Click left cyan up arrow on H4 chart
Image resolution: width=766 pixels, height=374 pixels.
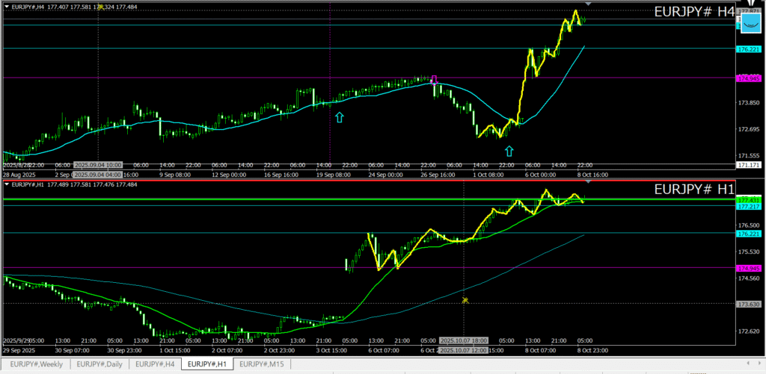click(339, 116)
